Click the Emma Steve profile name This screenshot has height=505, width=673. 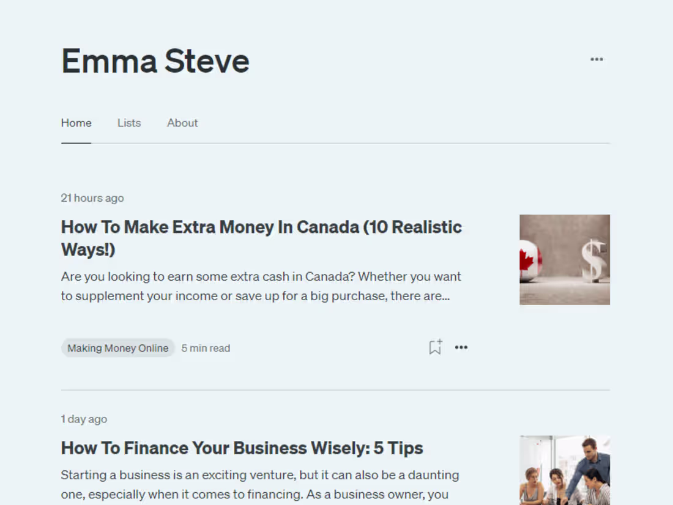coord(155,61)
